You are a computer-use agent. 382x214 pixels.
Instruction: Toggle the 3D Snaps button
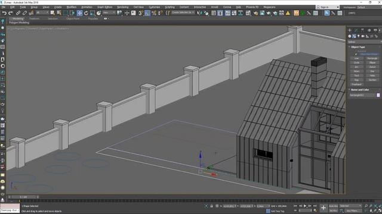(x=141, y=13)
